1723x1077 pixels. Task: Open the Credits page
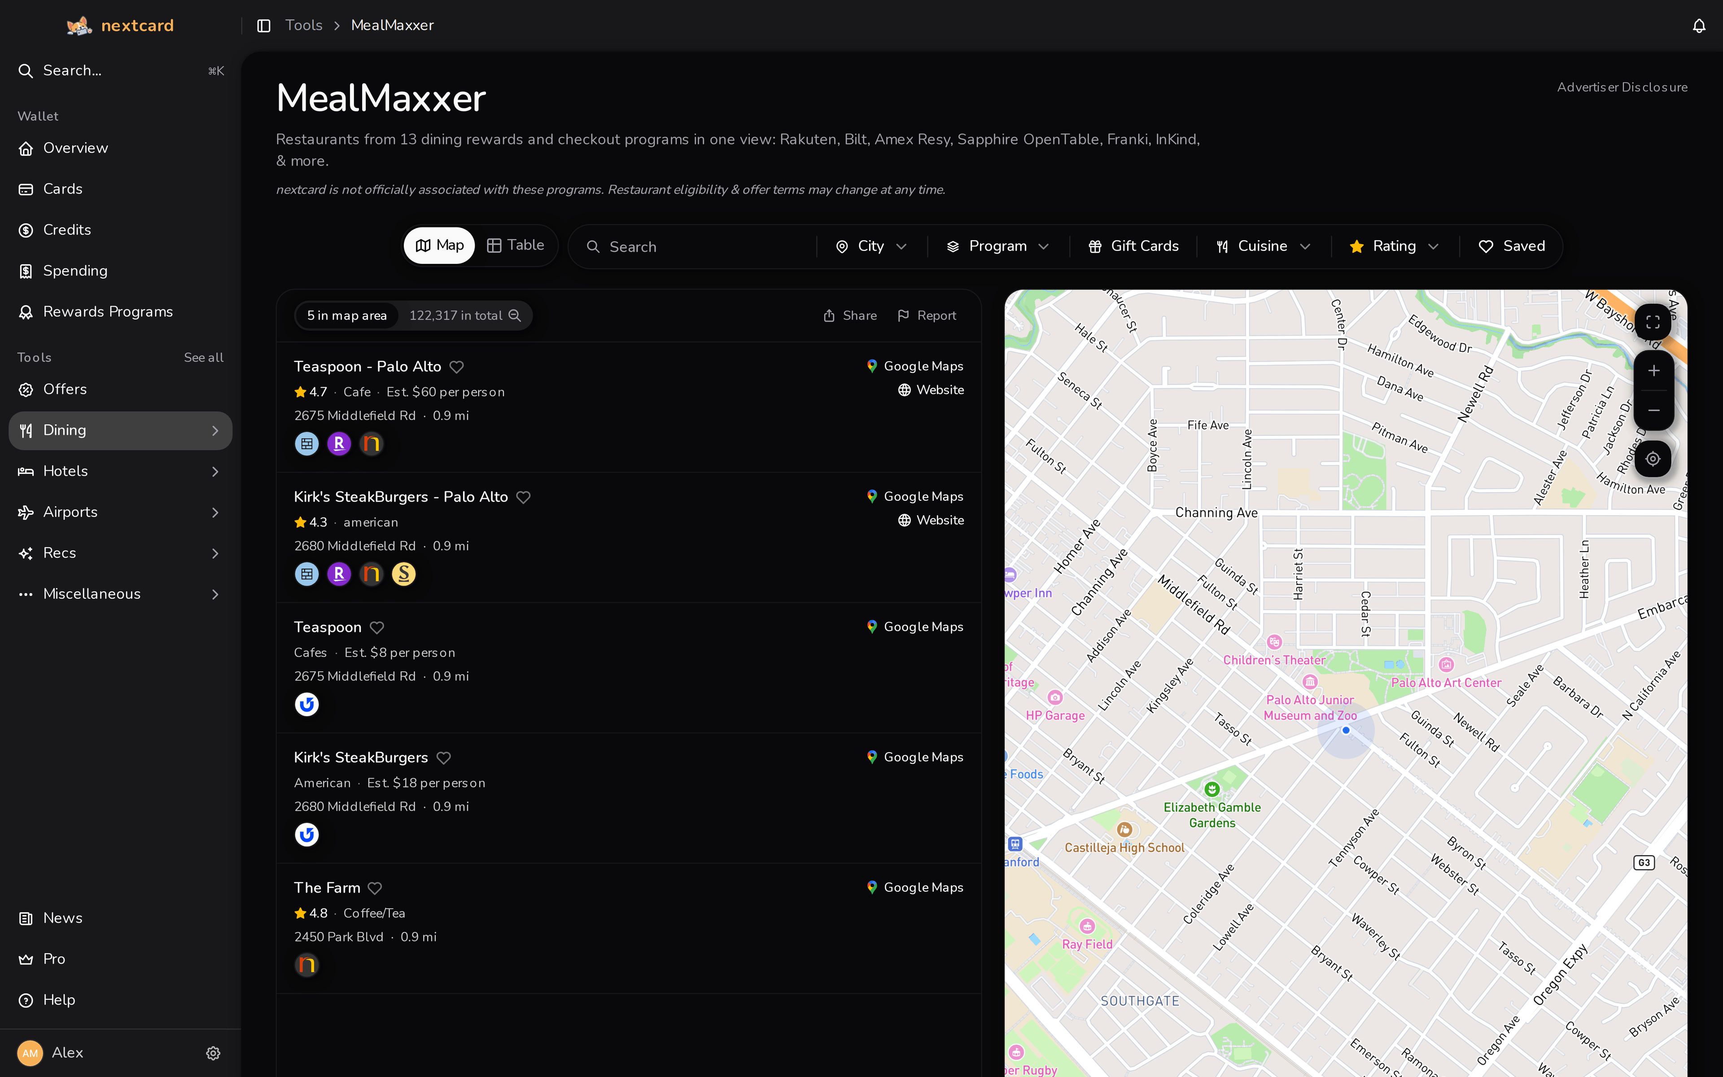pyautogui.click(x=120, y=230)
